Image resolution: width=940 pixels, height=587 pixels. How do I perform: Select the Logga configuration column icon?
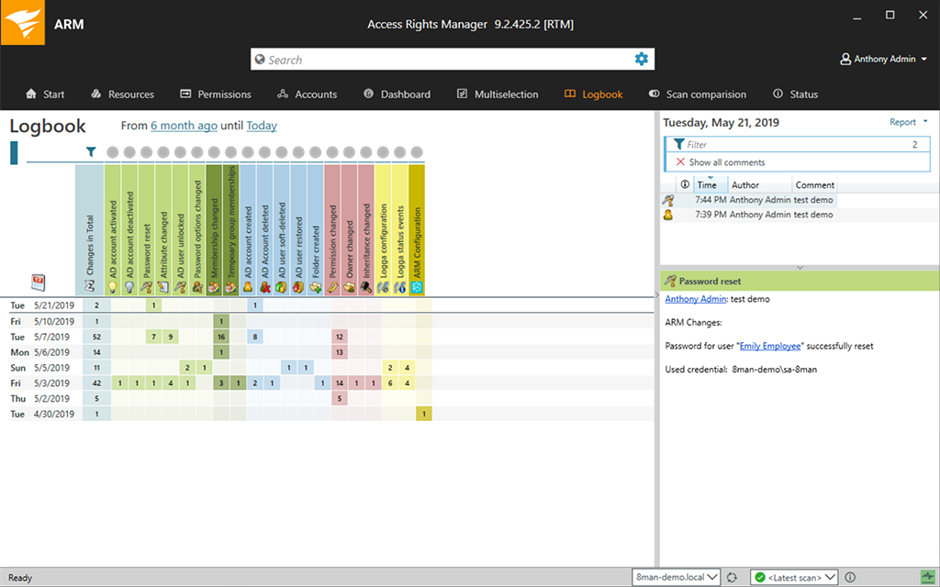382,287
